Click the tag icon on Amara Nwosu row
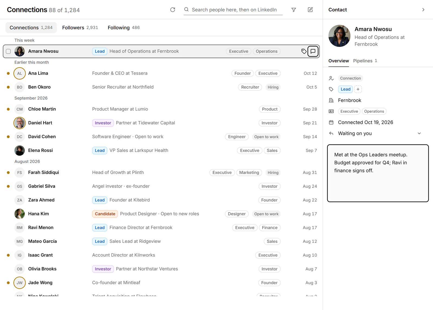 click(304, 51)
